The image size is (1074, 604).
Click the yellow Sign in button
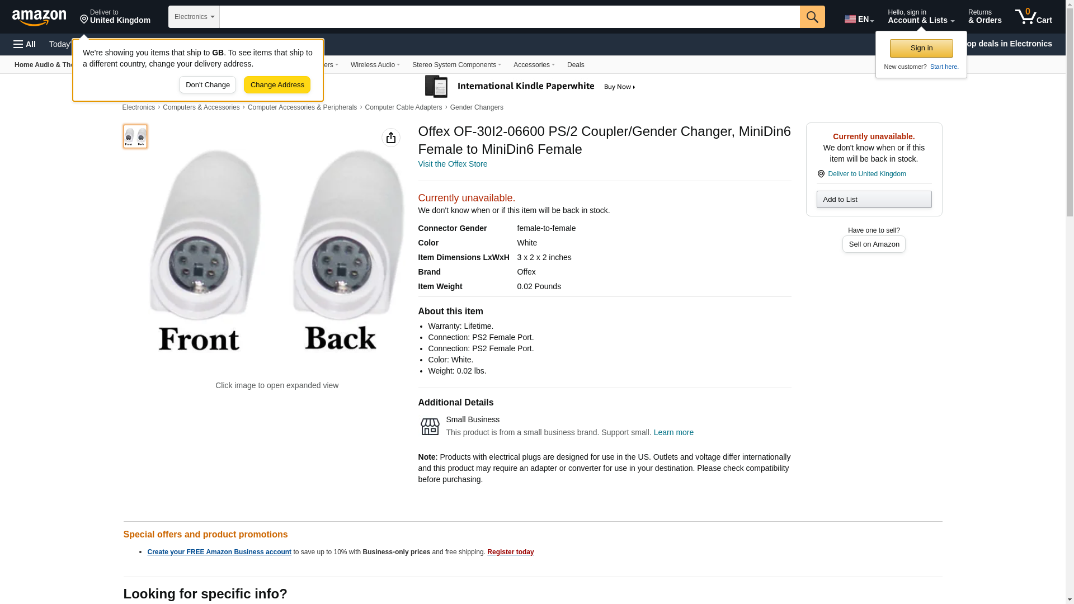coord(921,48)
